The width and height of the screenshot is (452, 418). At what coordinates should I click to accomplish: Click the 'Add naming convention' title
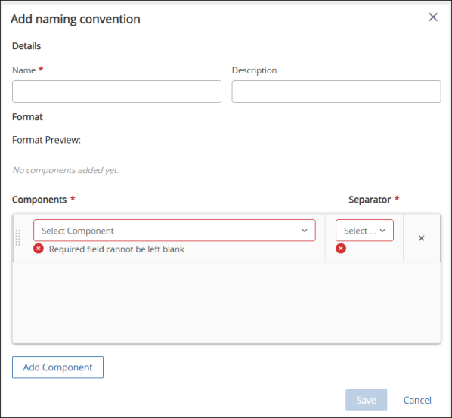(76, 19)
